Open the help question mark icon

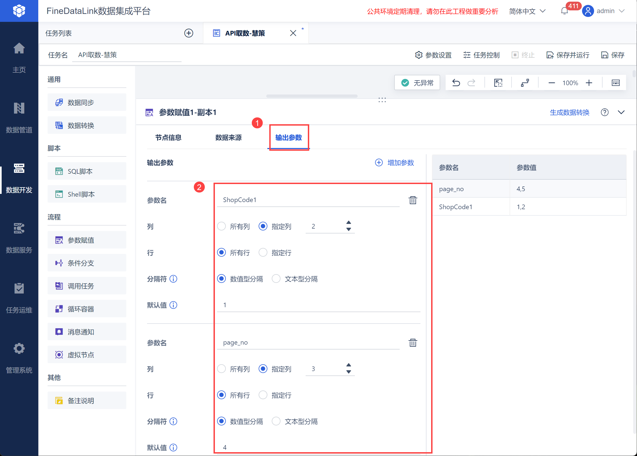(604, 112)
